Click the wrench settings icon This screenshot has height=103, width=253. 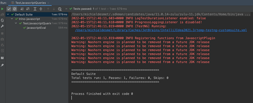click(x=2, y=26)
